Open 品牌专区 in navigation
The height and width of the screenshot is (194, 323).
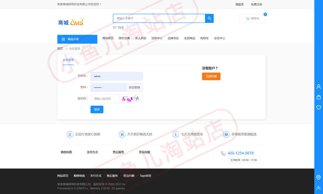pyautogui.click(x=173, y=38)
